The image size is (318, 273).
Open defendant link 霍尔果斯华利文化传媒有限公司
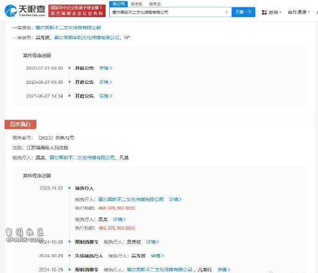pos(87,38)
